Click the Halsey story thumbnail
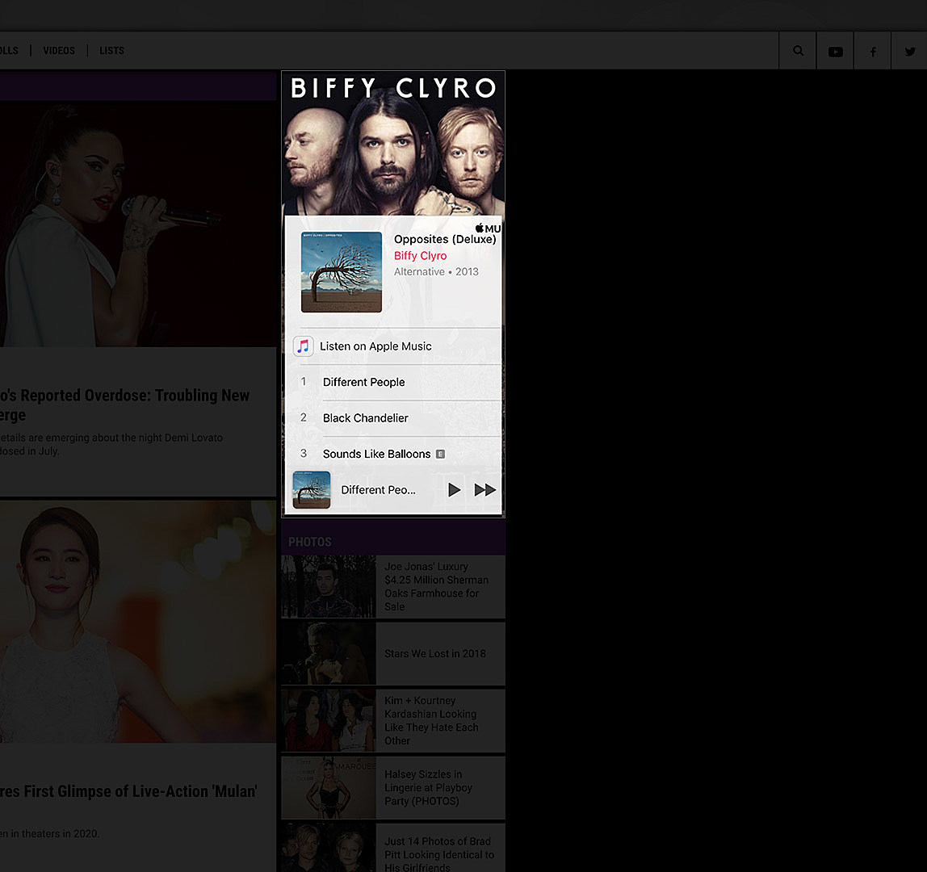Viewport: 927px width, 872px height. [x=329, y=787]
